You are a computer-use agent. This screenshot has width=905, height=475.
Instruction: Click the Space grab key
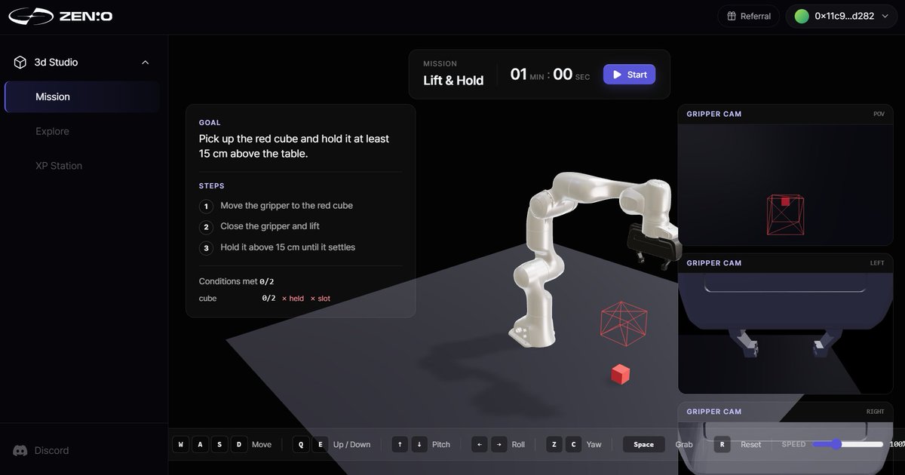click(644, 444)
